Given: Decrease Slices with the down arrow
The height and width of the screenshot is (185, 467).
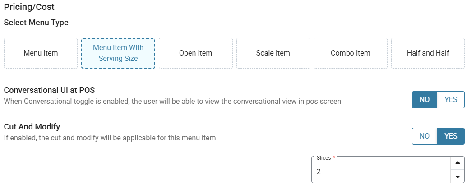Looking at the screenshot, I should click(x=458, y=176).
